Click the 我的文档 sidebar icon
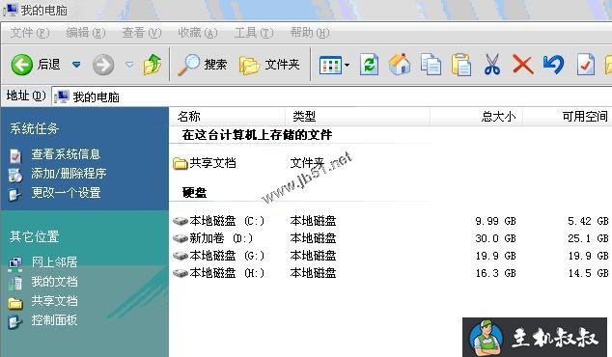The height and width of the screenshot is (357, 612). [15, 284]
